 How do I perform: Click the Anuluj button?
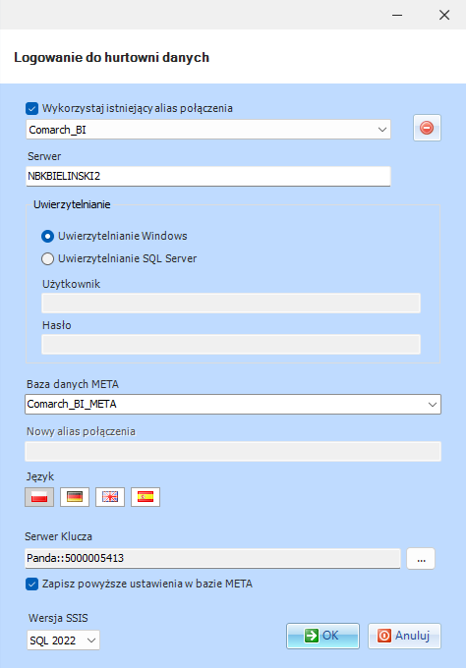point(404,636)
